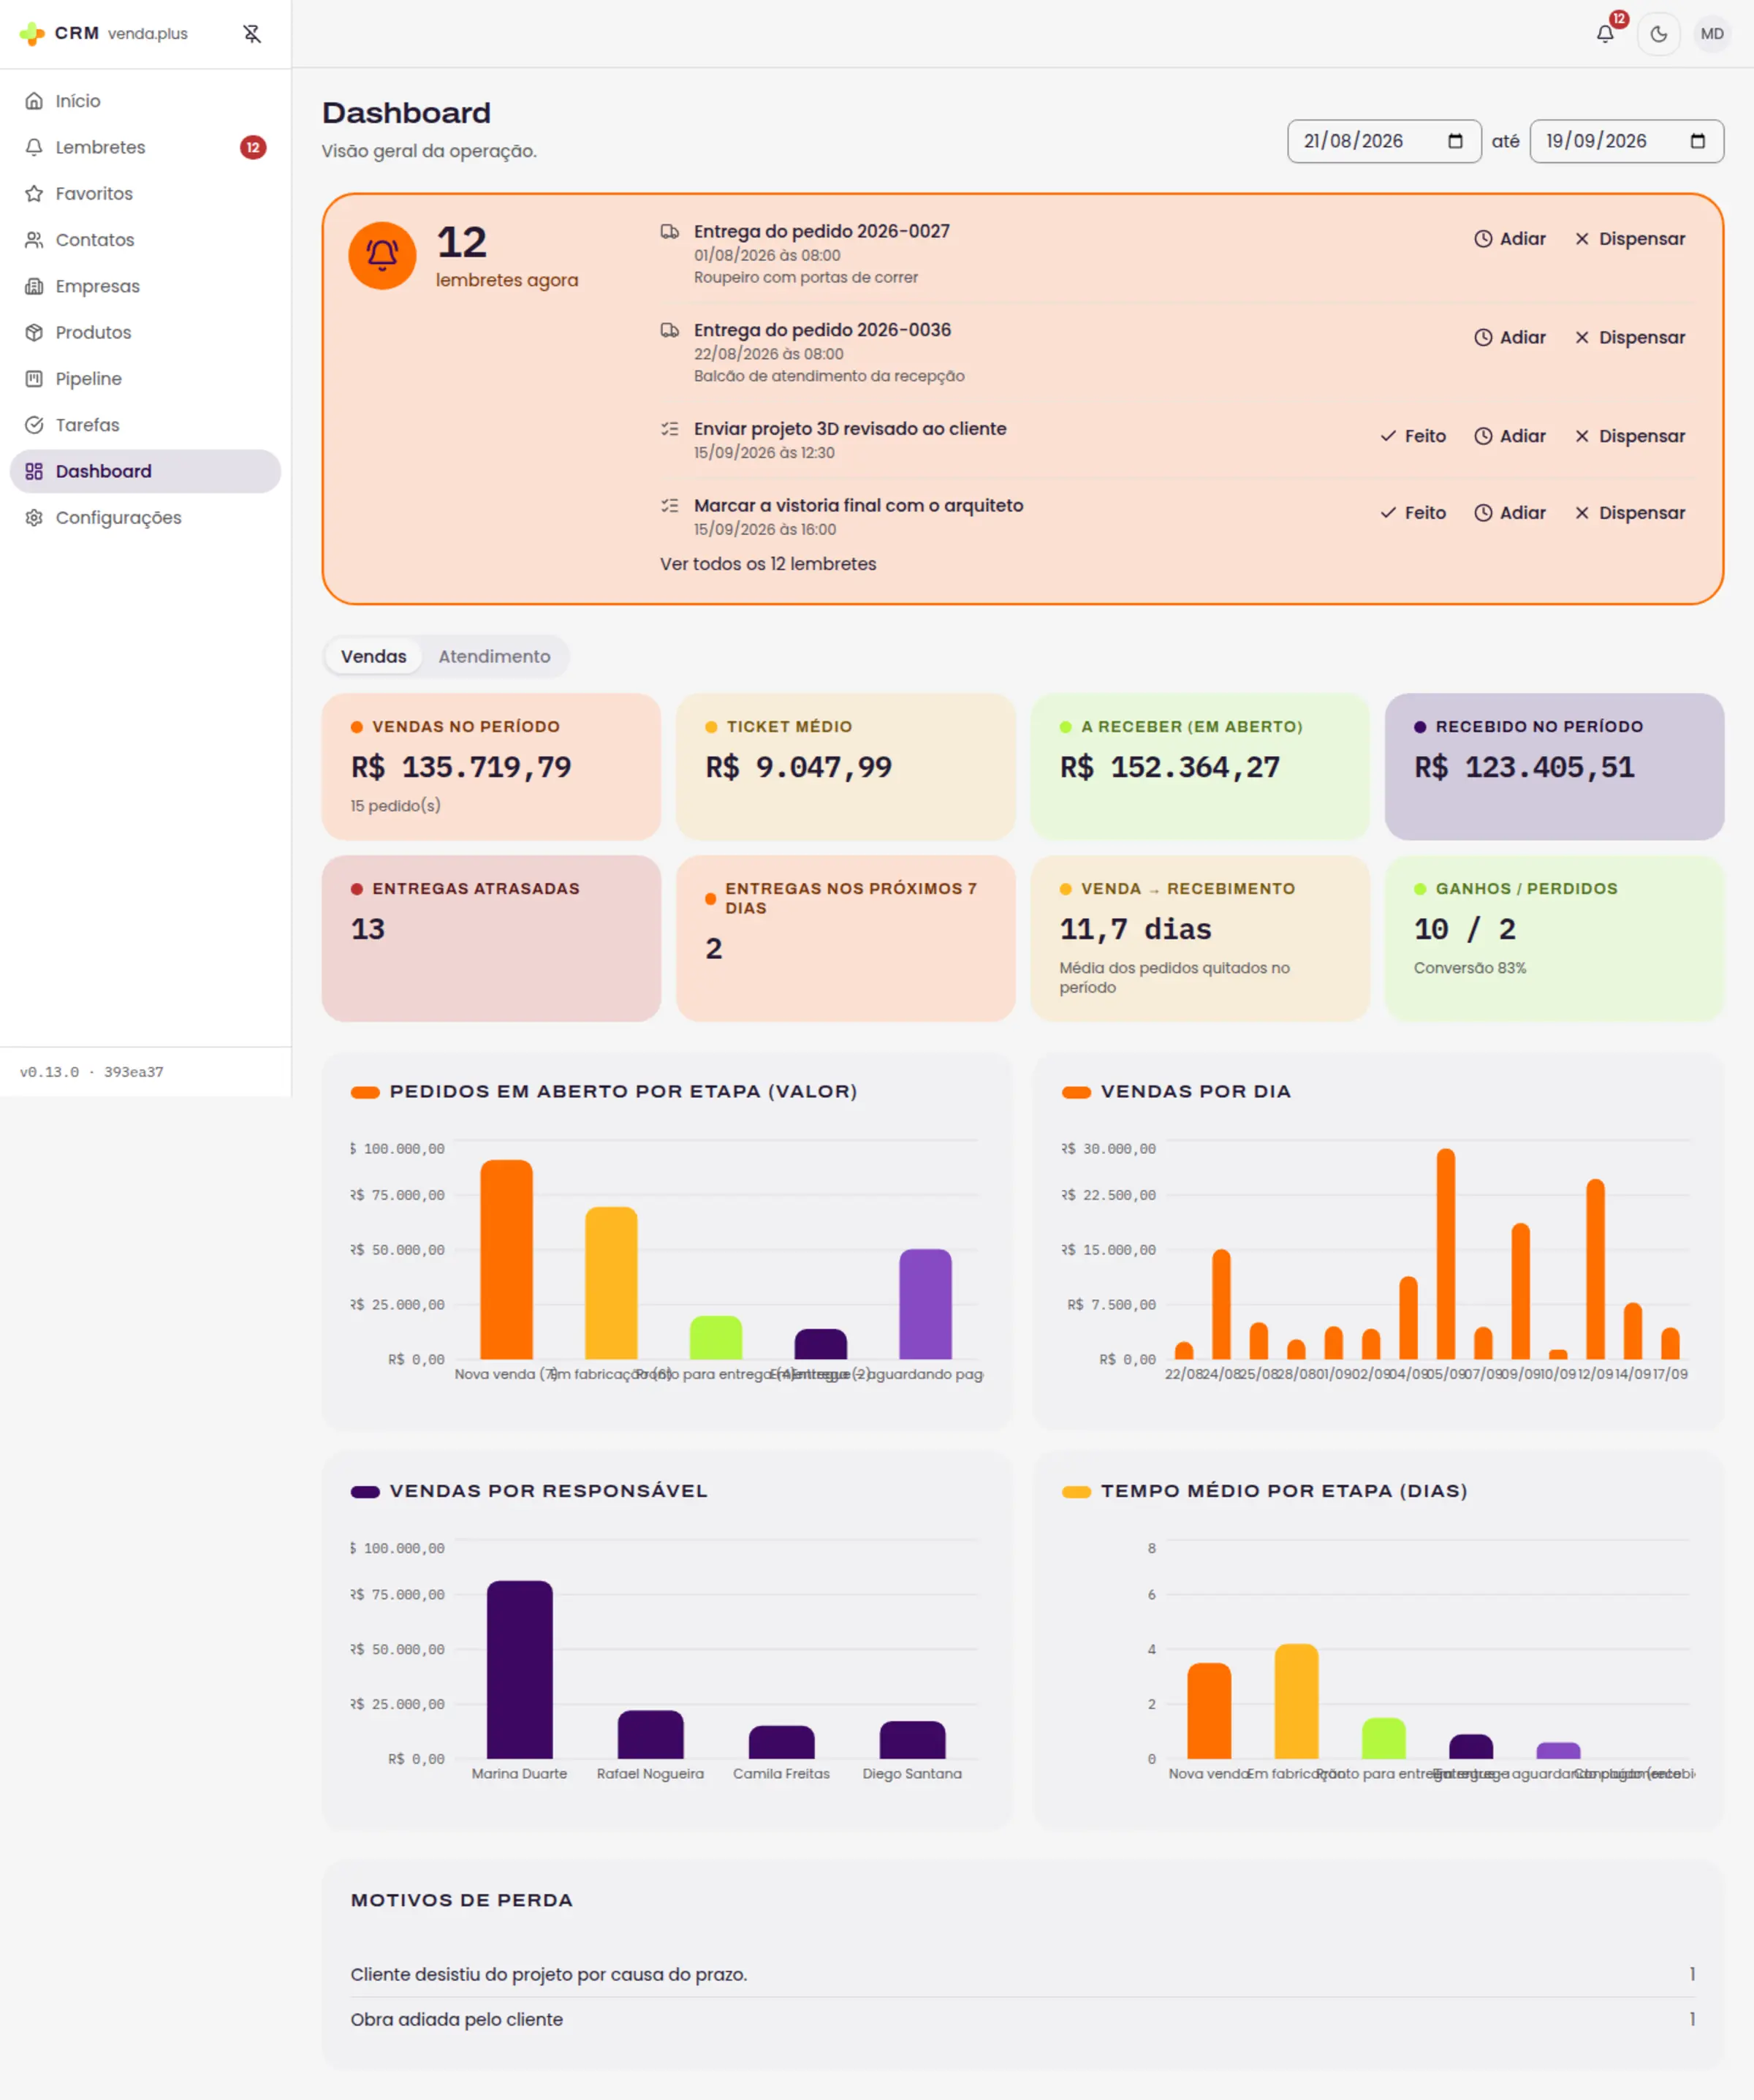The width and height of the screenshot is (1754, 2100).
Task: Open the Entregas atrasadas card
Action: (x=491, y=938)
